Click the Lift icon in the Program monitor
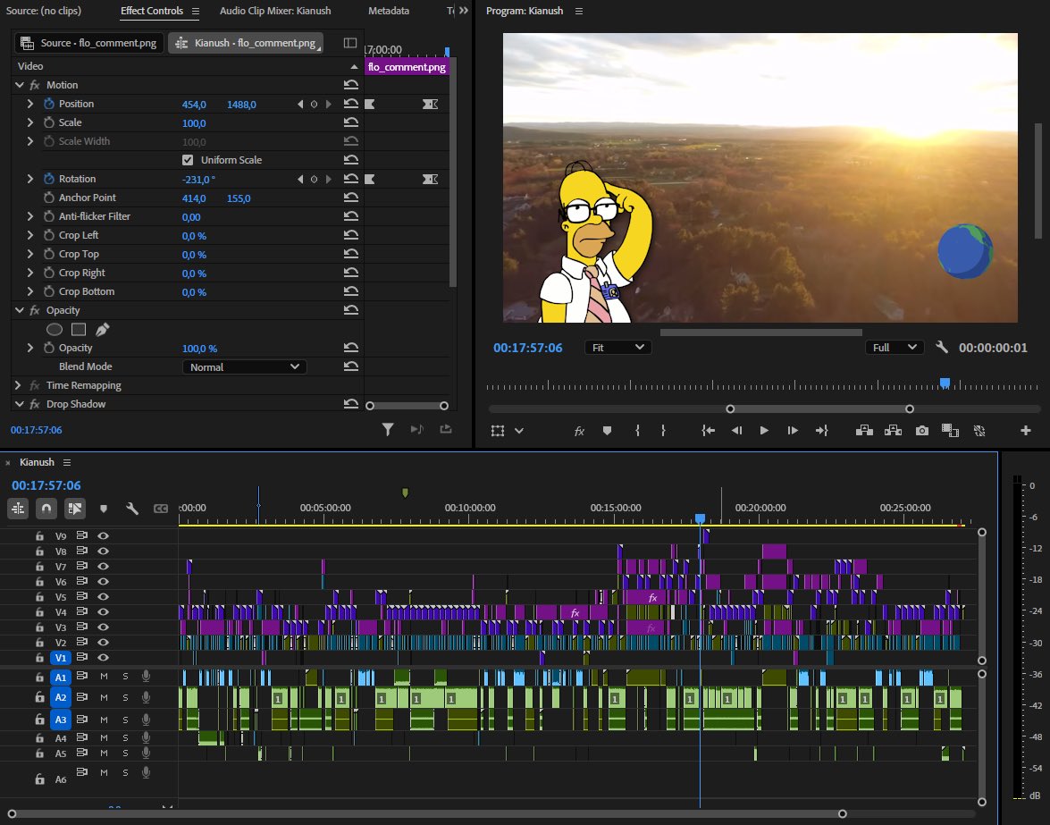This screenshot has height=825, width=1050. coord(864,430)
